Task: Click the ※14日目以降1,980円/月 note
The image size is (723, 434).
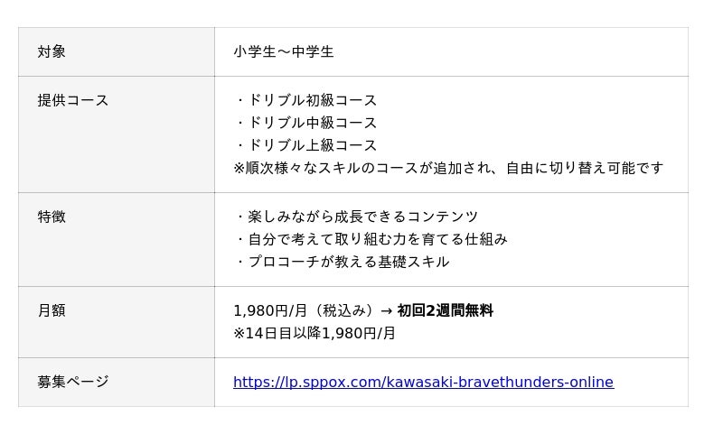Action: pyautogui.click(x=315, y=333)
